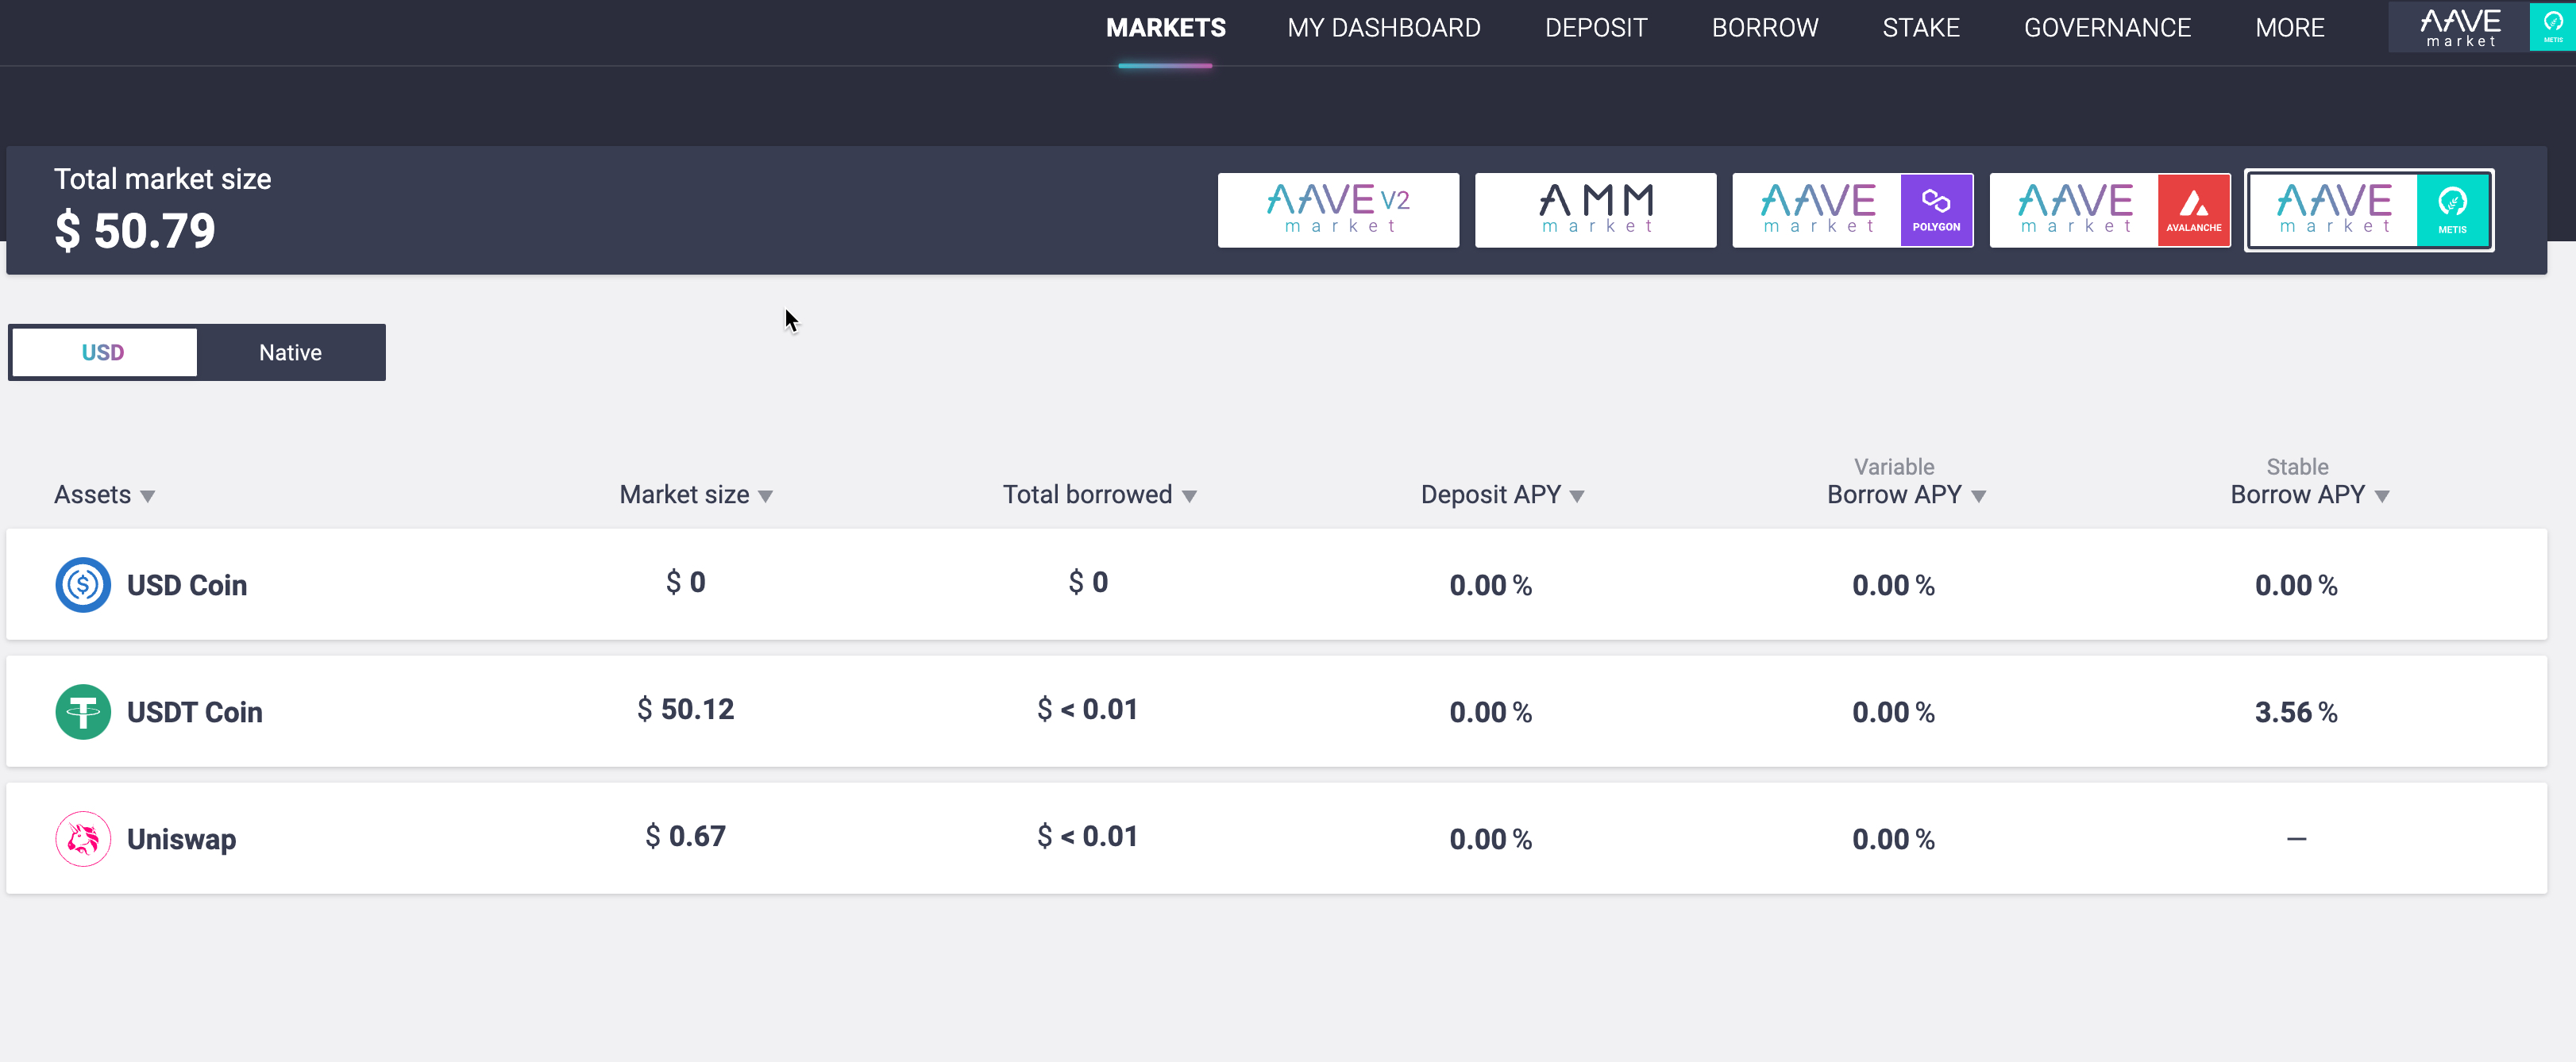Select the Aave Avalanche market logo
The width and height of the screenshot is (2576, 1062).
[x=2109, y=210]
